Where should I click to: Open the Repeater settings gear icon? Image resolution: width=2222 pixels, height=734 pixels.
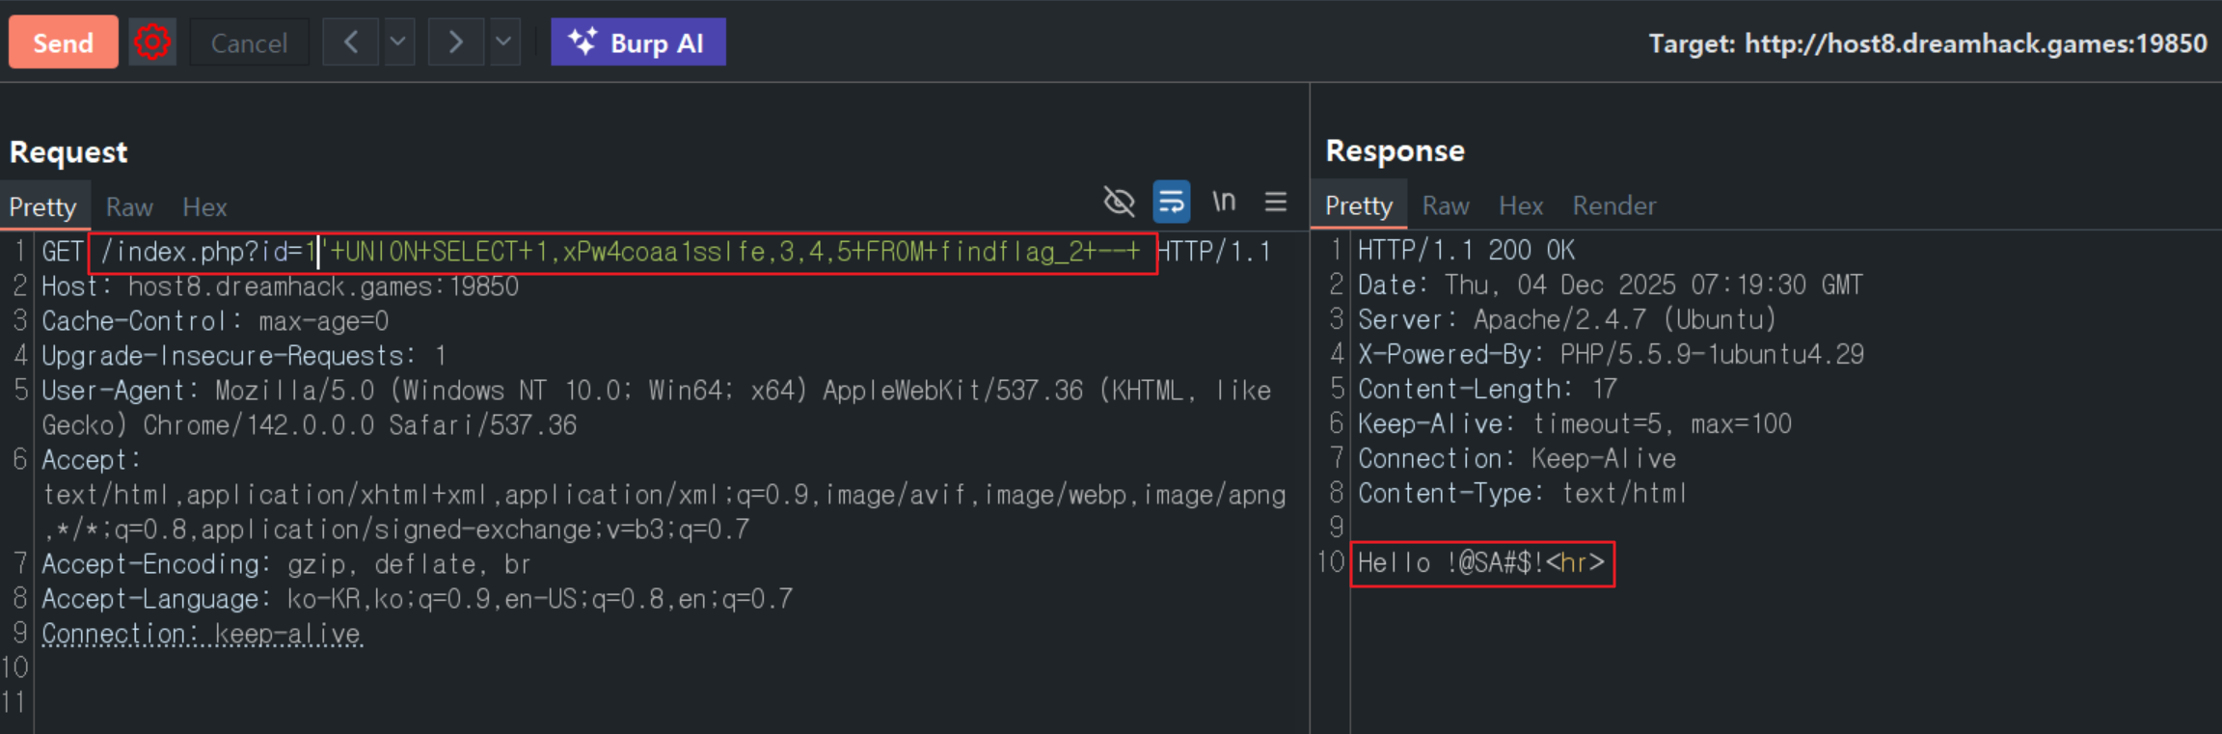pyautogui.click(x=152, y=42)
